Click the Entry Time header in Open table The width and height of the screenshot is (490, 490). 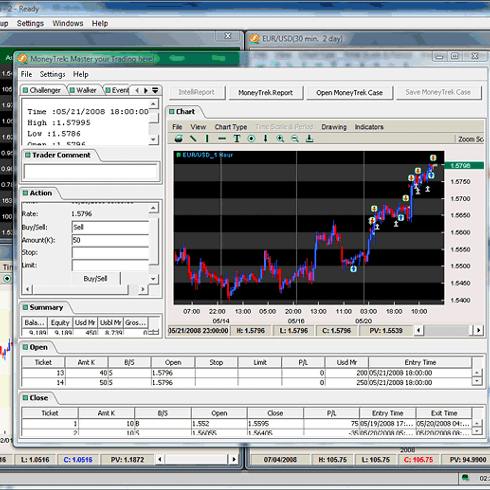click(x=420, y=363)
